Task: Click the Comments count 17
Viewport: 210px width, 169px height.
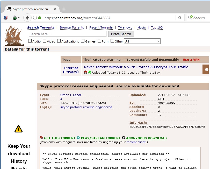Action: pos(160,115)
